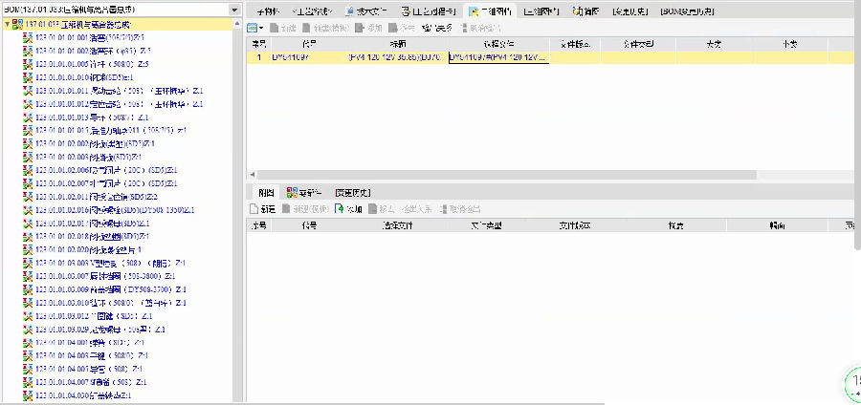Select tree item 123.01.01.04.030
The image size is (861, 405).
pyautogui.click(x=83, y=395)
